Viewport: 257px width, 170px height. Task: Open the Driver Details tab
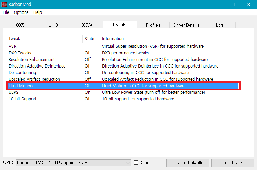[186, 25]
